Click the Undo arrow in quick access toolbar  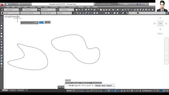[22, 4]
